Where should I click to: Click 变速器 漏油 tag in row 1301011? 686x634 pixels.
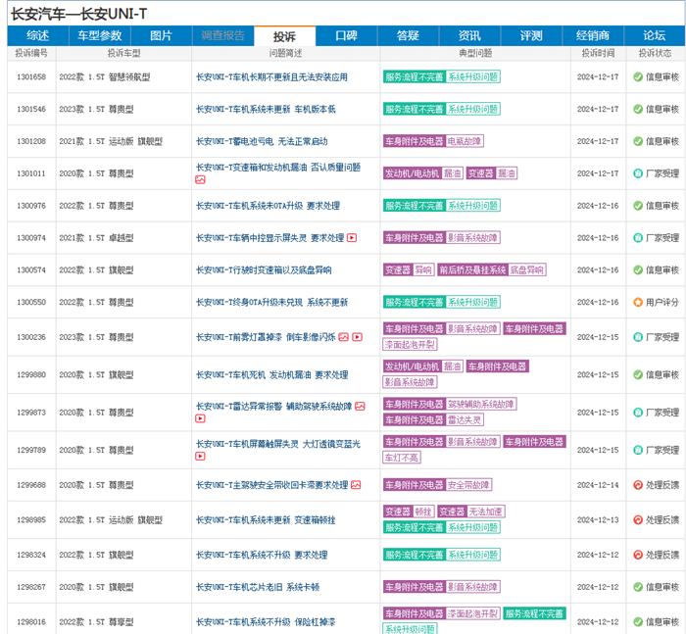coord(492,173)
